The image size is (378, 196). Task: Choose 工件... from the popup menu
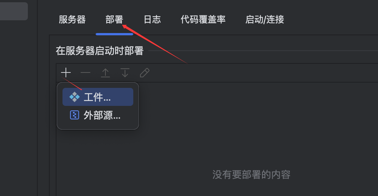click(98, 97)
